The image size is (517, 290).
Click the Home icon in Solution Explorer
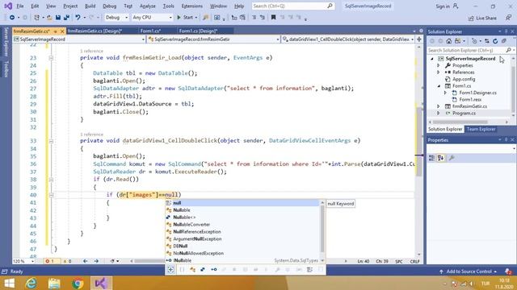[x=449, y=41]
